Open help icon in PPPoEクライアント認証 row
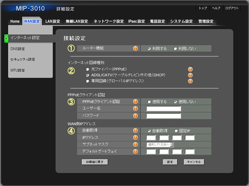This screenshot has width=249, height=186. (135, 101)
